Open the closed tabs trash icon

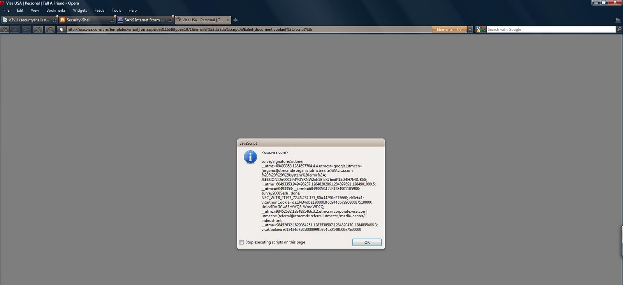pyautogui.click(x=618, y=20)
